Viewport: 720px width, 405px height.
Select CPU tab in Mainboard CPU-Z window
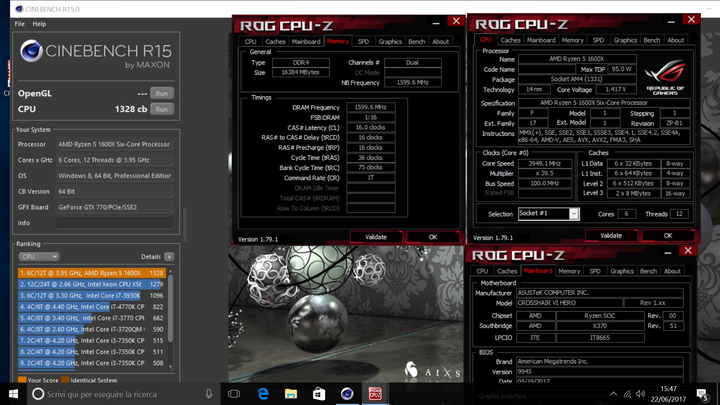(482, 271)
